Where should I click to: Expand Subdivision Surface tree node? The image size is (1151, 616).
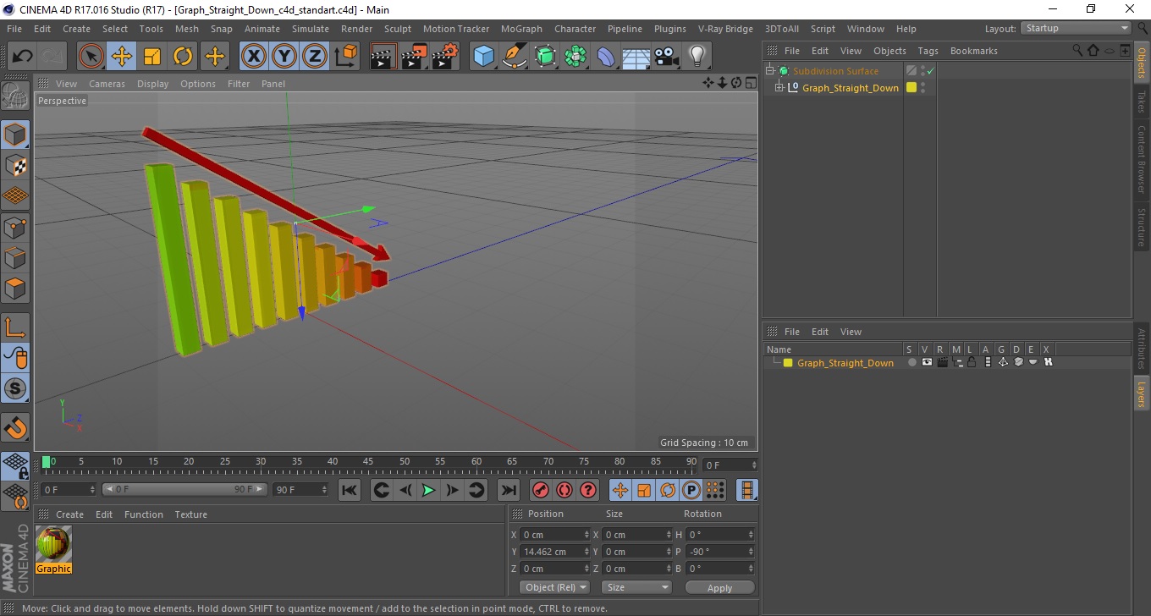tap(770, 71)
